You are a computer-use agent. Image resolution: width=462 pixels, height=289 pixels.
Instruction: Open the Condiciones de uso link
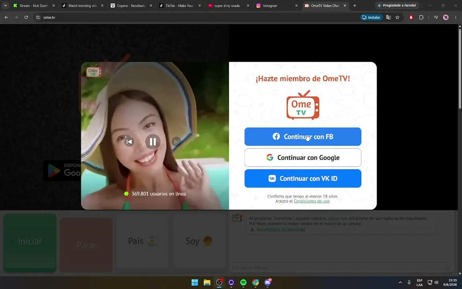coord(312,201)
